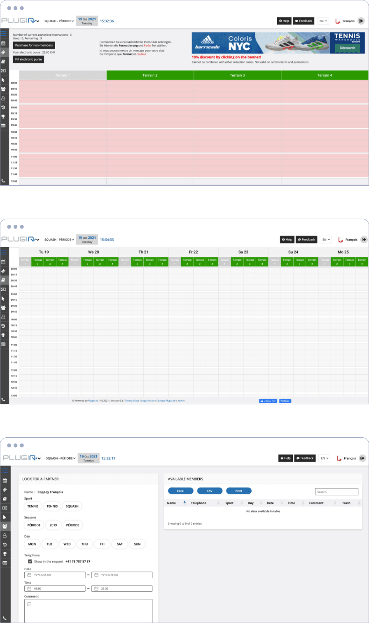
Task: Toggle the SQUASH sport filter
Action: [x=72, y=506]
